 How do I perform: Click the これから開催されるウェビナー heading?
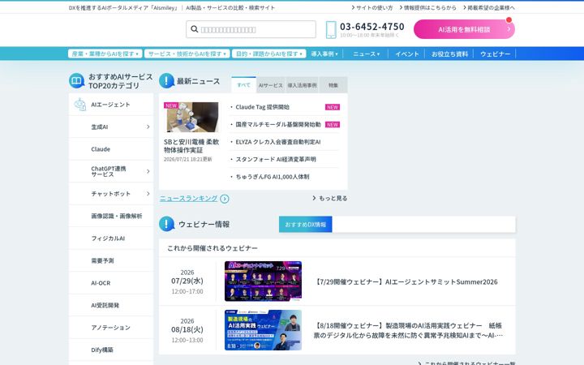click(213, 248)
